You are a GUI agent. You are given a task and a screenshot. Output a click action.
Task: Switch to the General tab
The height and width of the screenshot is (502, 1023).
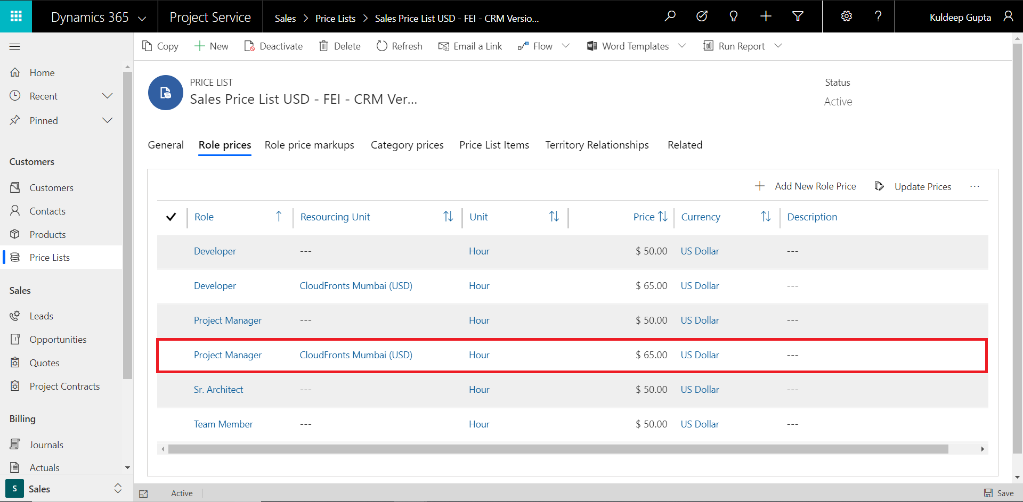[x=166, y=145]
